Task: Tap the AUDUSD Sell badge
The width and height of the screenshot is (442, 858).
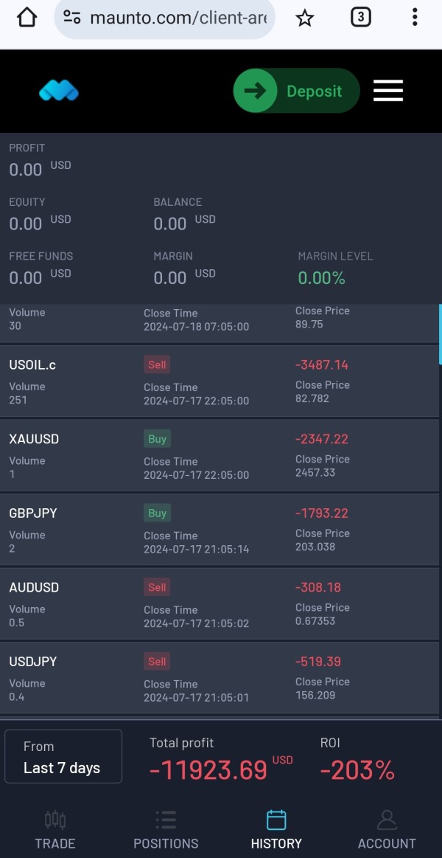Action: [x=157, y=587]
